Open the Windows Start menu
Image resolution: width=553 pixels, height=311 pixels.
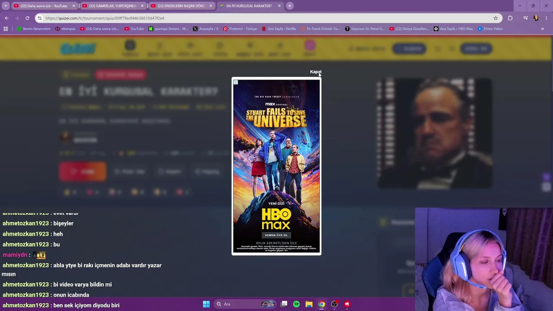pos(206,304)
